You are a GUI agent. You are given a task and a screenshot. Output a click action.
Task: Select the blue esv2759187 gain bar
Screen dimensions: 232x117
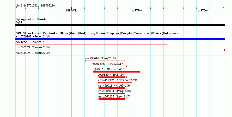coord(120,39)
